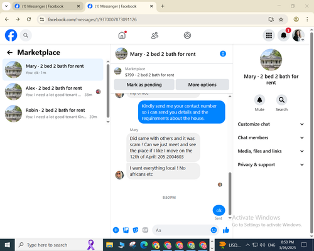Screen dimensions: 314x251
Task: Expand the Customize chat section
Action: (271, 124)
